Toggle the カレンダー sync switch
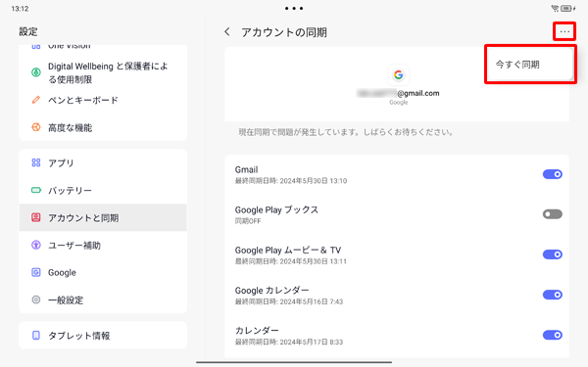The image size is (588, 367). pyautogui.click(x=552, y=335)
